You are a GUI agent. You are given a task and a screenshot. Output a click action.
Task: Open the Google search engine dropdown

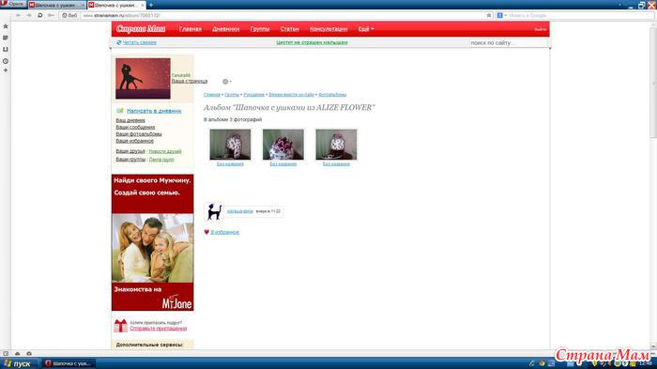(x=501, y=16)
